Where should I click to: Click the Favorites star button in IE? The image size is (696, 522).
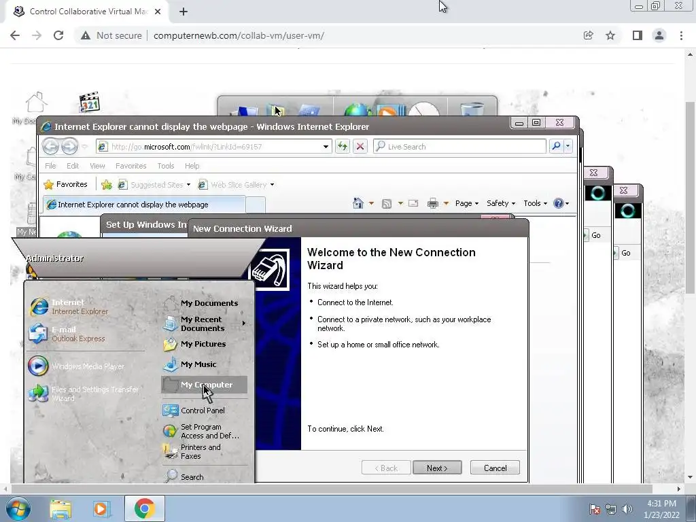tap(66, 184)
